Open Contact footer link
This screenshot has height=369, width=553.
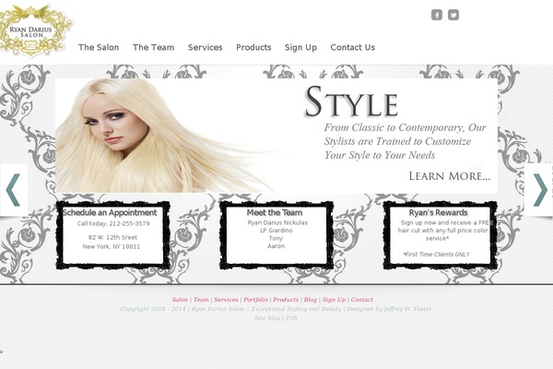pos(362,300)
